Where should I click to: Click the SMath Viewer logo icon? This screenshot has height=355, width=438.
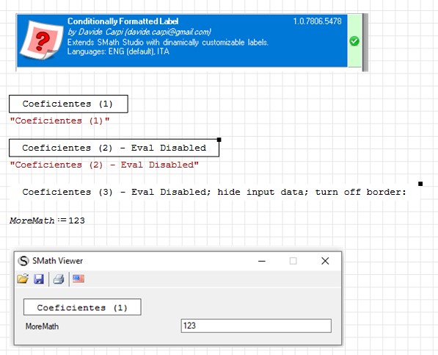pyautogui.click(x=23, y=261)
